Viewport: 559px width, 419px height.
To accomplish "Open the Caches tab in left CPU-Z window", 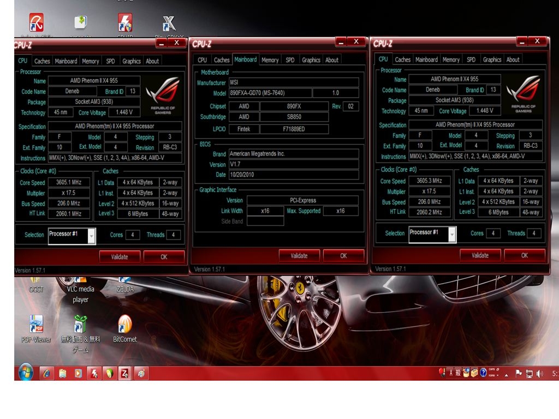I will [42, 61].
